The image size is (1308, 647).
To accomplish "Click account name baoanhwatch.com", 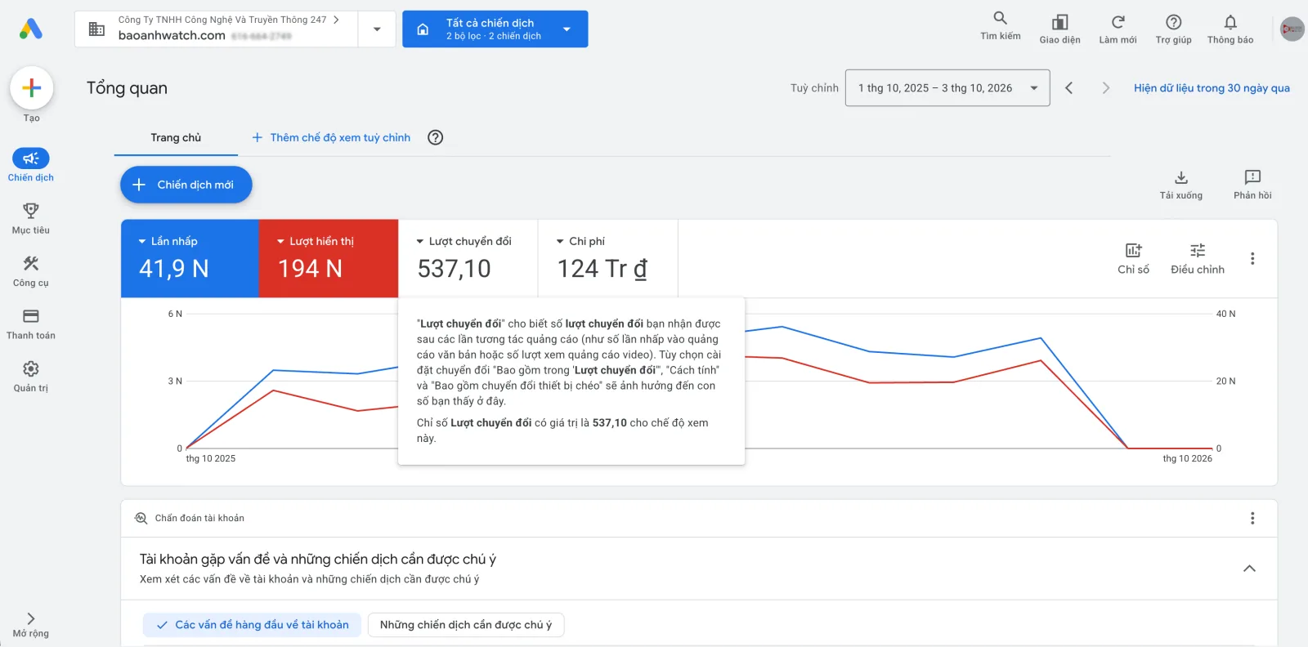I will 172,35.
